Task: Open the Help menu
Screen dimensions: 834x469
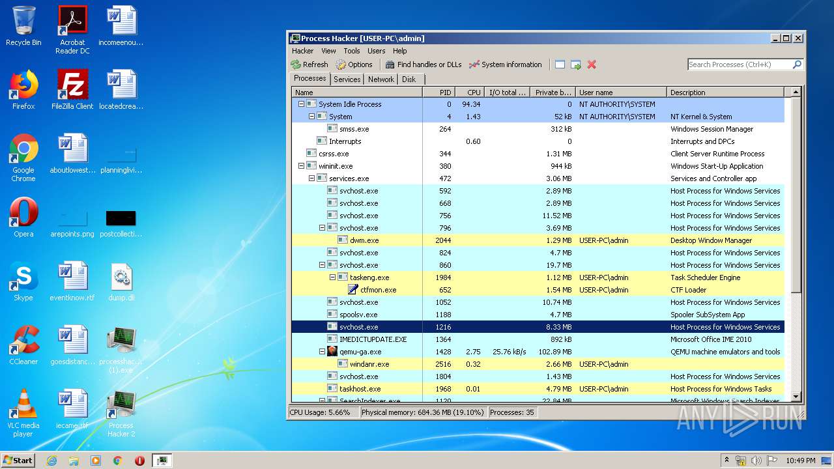Action: pyautogui.click(x=399, y=51)
